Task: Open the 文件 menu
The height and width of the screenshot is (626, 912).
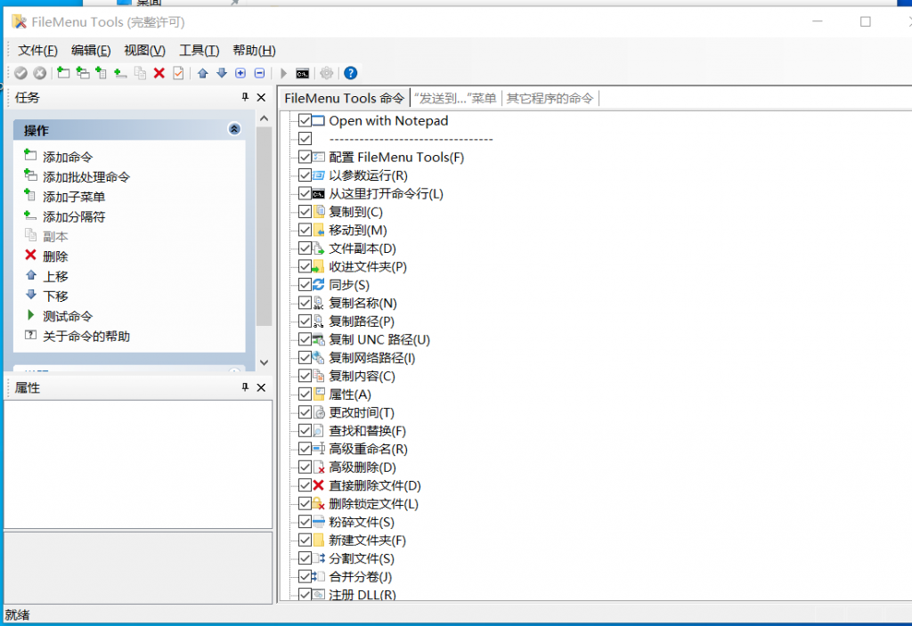Action: coord(37,50)
